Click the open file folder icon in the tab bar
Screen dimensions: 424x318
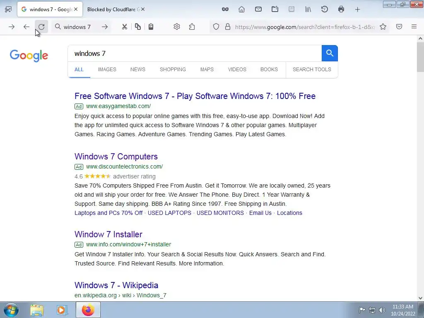click(x=275, y=10)
